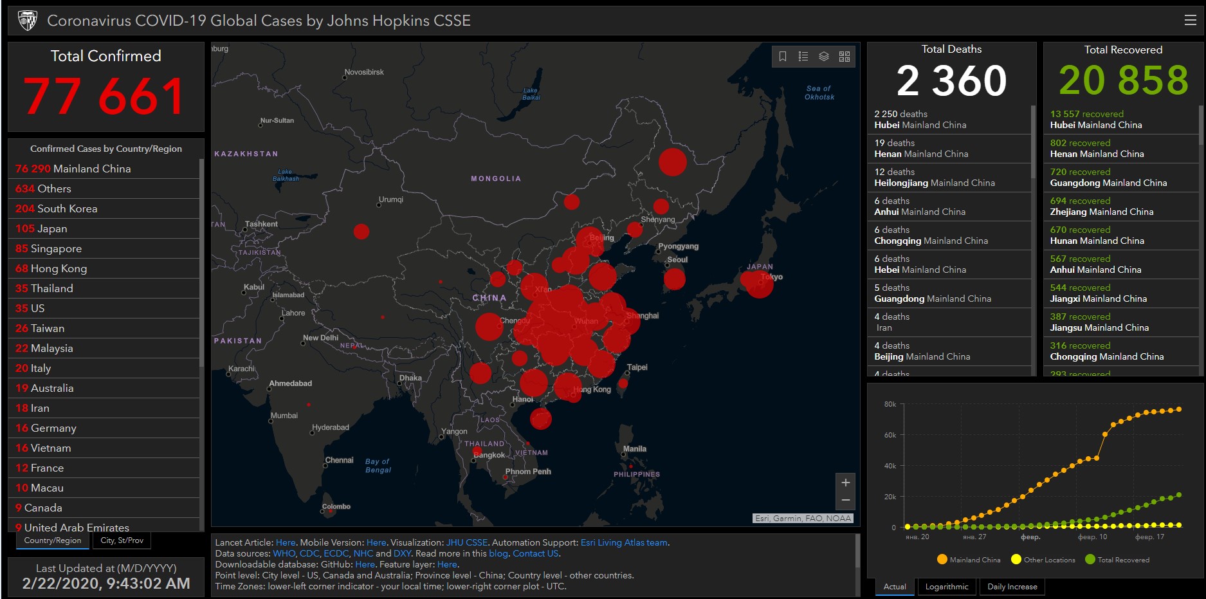Viewport: 1206px width, 599px height.
Task: Open the hamburger menu in header
Action: pos(1190,21)
